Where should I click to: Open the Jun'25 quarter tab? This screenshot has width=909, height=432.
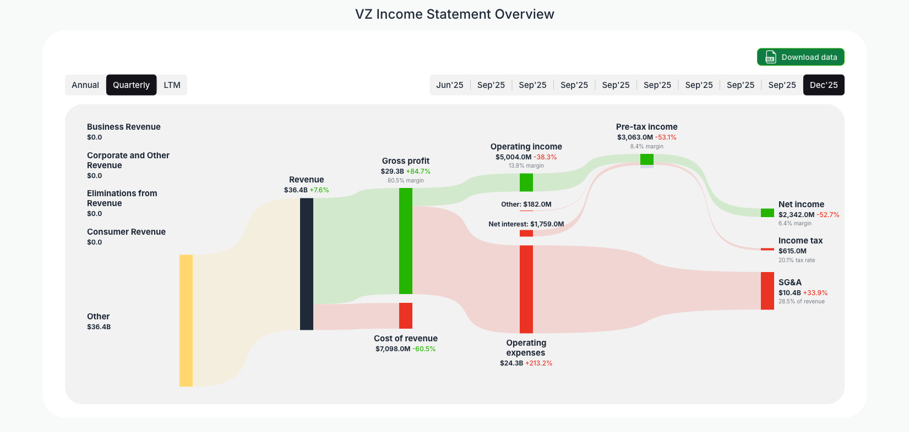coord(450,85)
